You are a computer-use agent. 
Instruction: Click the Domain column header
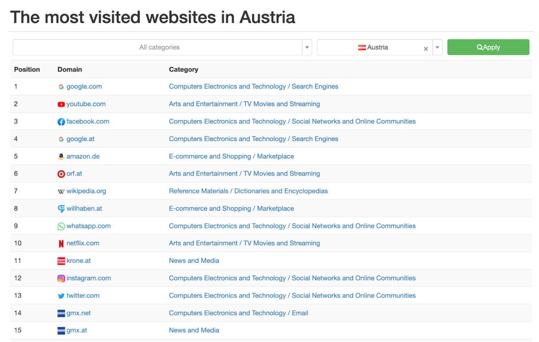click(70, 70)
